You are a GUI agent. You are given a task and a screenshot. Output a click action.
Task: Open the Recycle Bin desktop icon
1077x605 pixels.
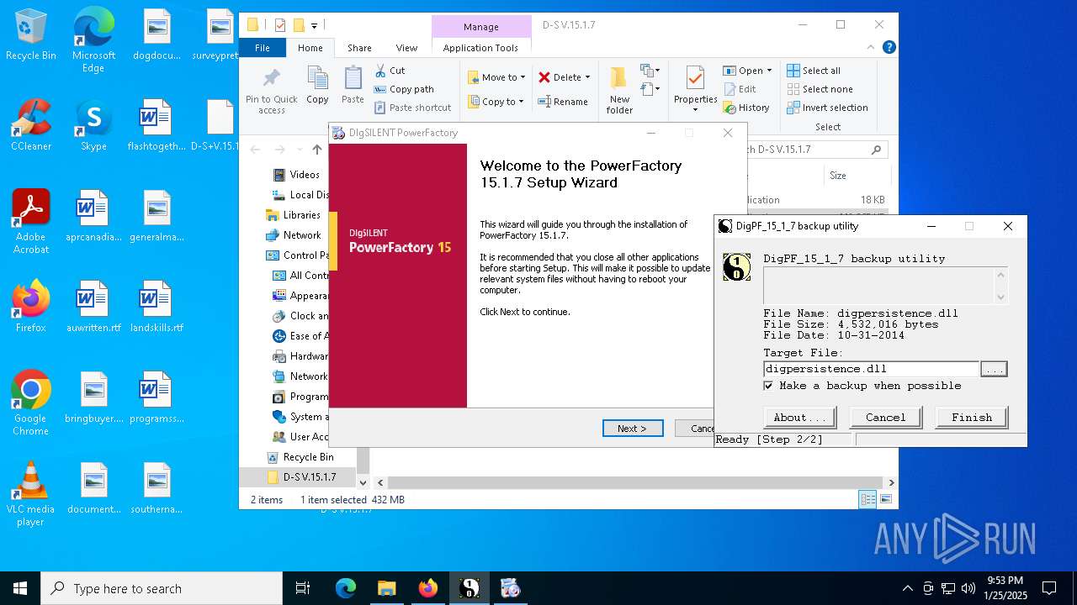pos(31,35)
